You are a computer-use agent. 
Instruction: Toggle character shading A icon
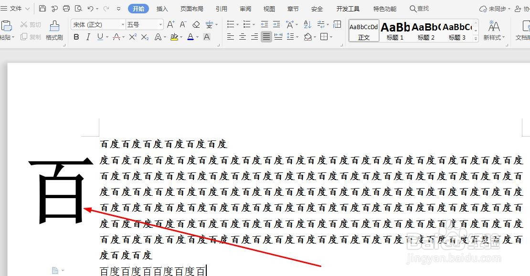click(207, 37)
